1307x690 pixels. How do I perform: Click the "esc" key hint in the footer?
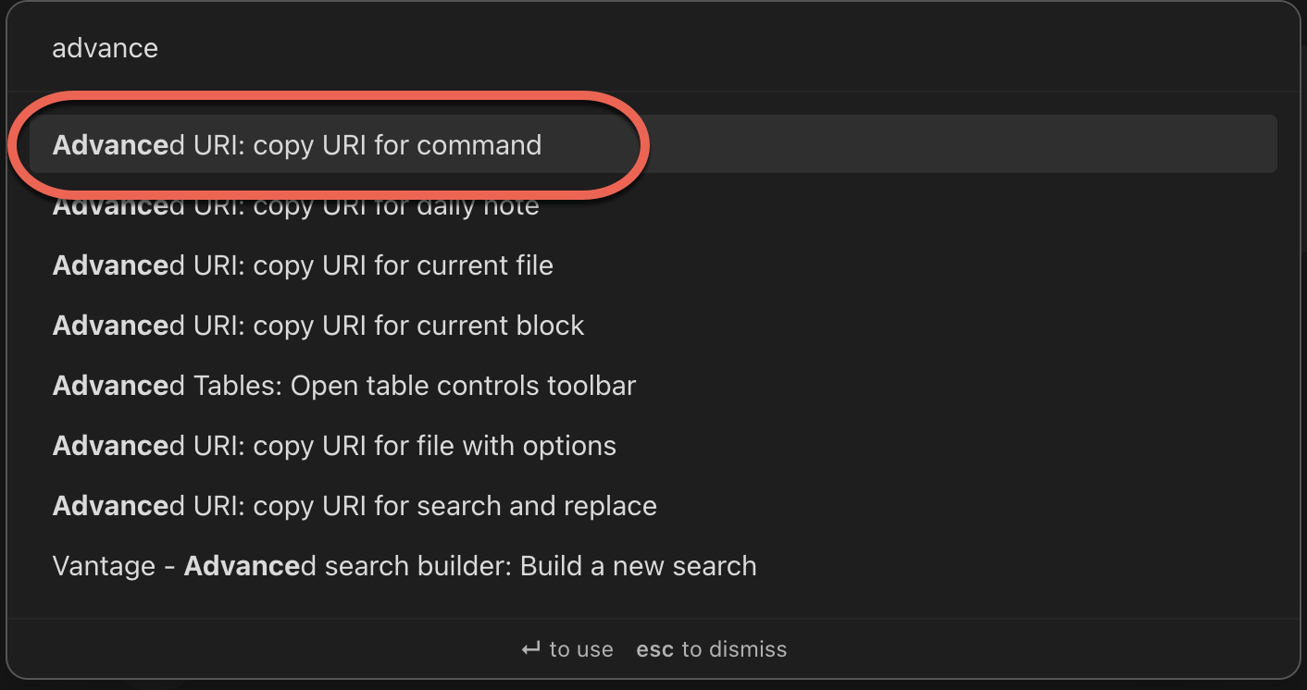pyautogui.click(x=653, y=648)
